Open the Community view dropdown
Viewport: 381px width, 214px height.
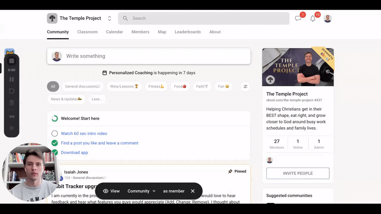coord(141,191)
